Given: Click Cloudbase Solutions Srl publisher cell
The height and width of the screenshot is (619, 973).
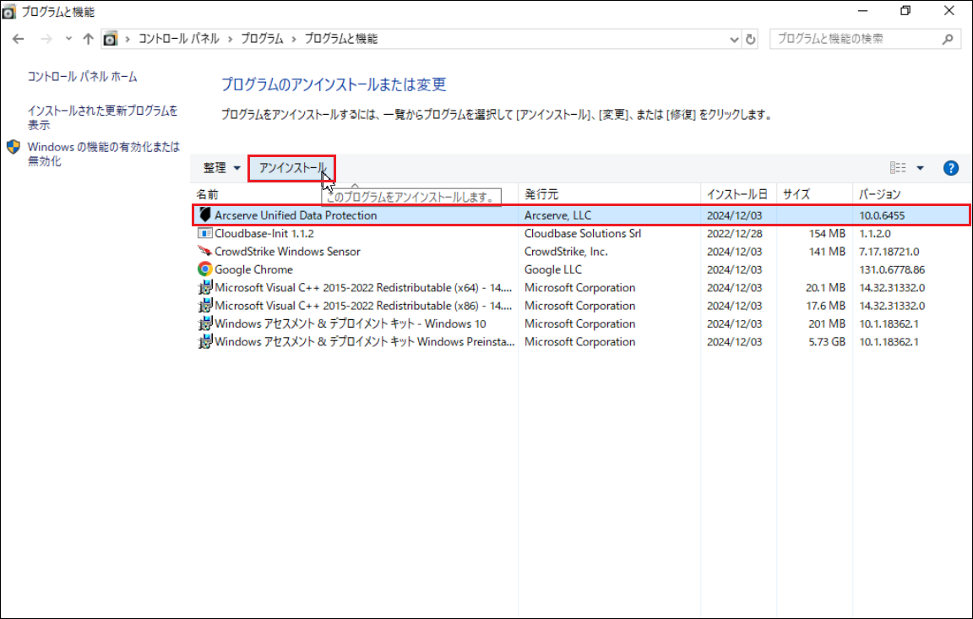Looking at the screenshot, I should click(582, 234).
